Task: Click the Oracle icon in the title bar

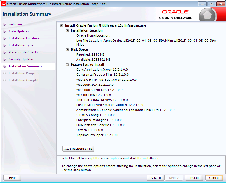Action: [3, 4]
